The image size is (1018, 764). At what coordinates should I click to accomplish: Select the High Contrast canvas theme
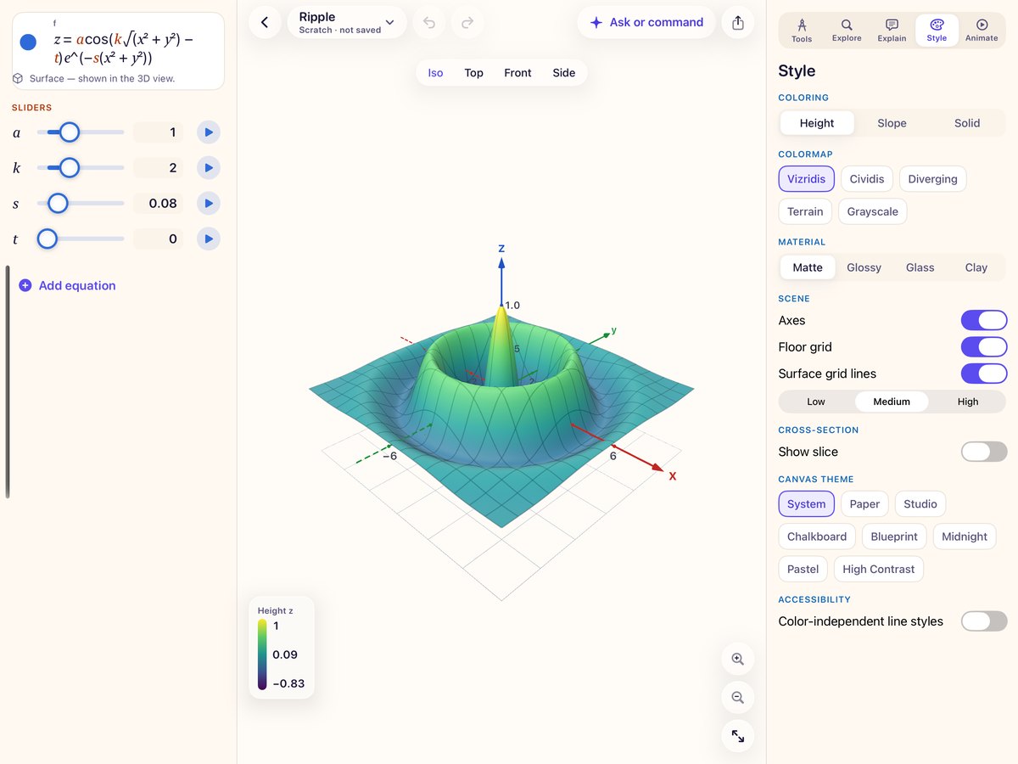[x=879, y=569]
